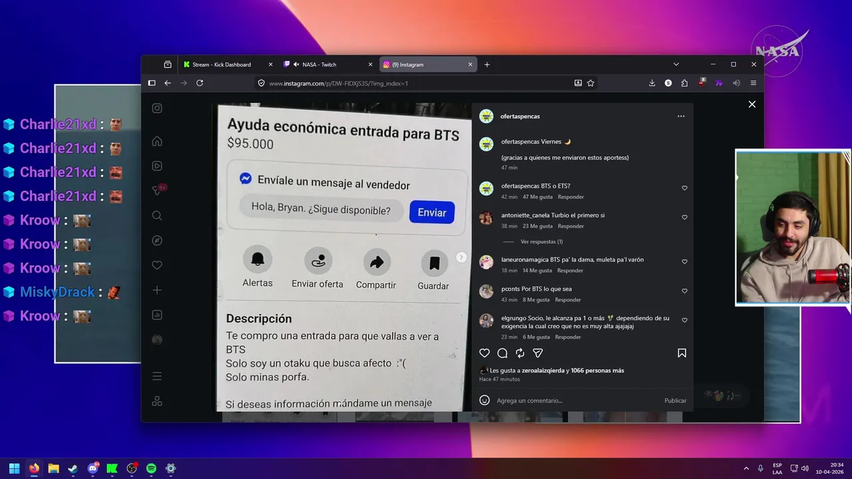Open Instagram Explore compass icon
Viewport: 852px width, 479px height.
pos(157,240)
